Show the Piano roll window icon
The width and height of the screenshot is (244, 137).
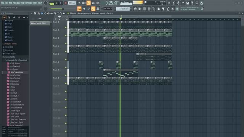pos(140,9)
